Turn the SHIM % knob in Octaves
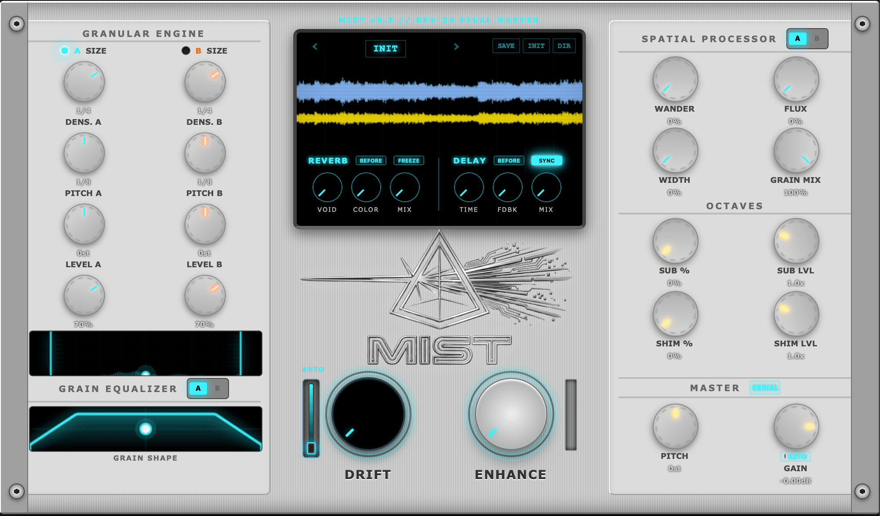Image resolution: width=880 pixels, height=516 pixels. pos(674,313)
